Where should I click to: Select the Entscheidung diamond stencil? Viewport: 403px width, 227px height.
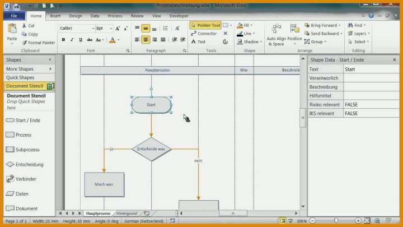25,164
